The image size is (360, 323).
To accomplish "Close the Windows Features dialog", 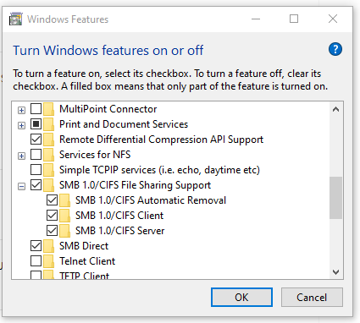I will coord(333,19).
